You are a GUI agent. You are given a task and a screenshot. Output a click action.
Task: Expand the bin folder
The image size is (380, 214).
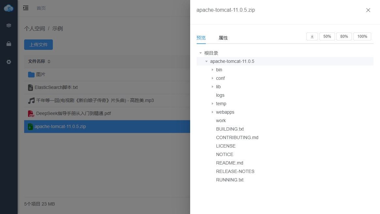[x=212, y=70]
